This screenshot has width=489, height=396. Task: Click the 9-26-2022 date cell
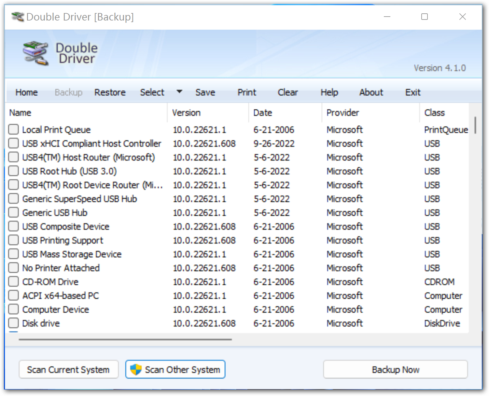pyautogui.click(x=274, y=143)
